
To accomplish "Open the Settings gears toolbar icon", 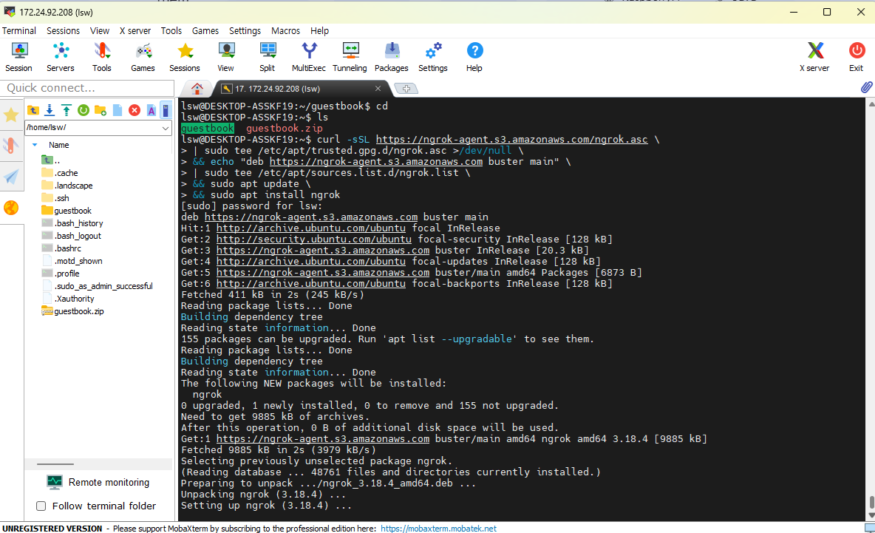I will click(x=433, y=58).
